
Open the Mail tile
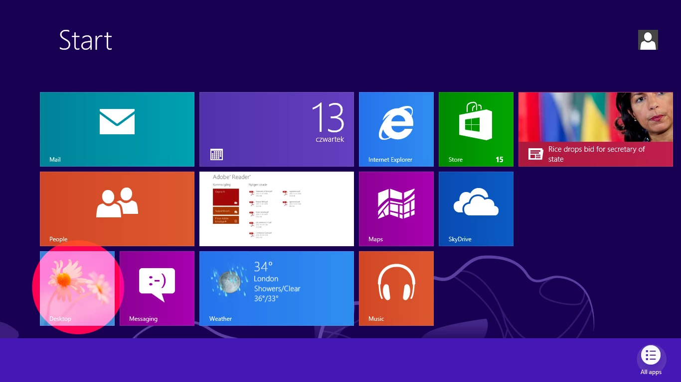pos(117,129)
